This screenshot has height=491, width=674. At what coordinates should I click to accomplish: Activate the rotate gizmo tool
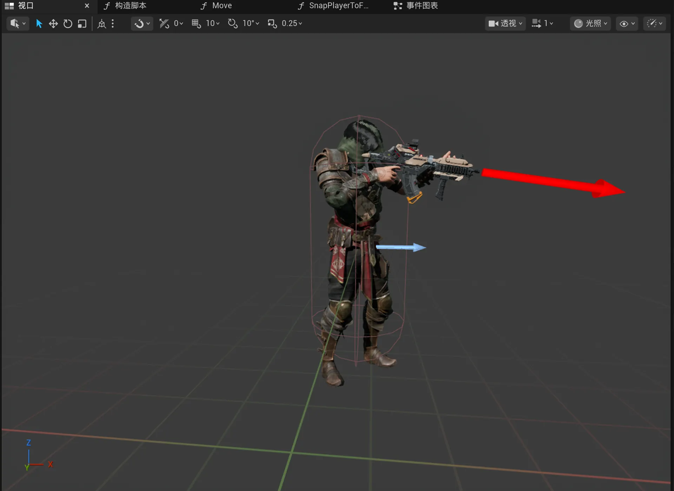click(68, 23)
